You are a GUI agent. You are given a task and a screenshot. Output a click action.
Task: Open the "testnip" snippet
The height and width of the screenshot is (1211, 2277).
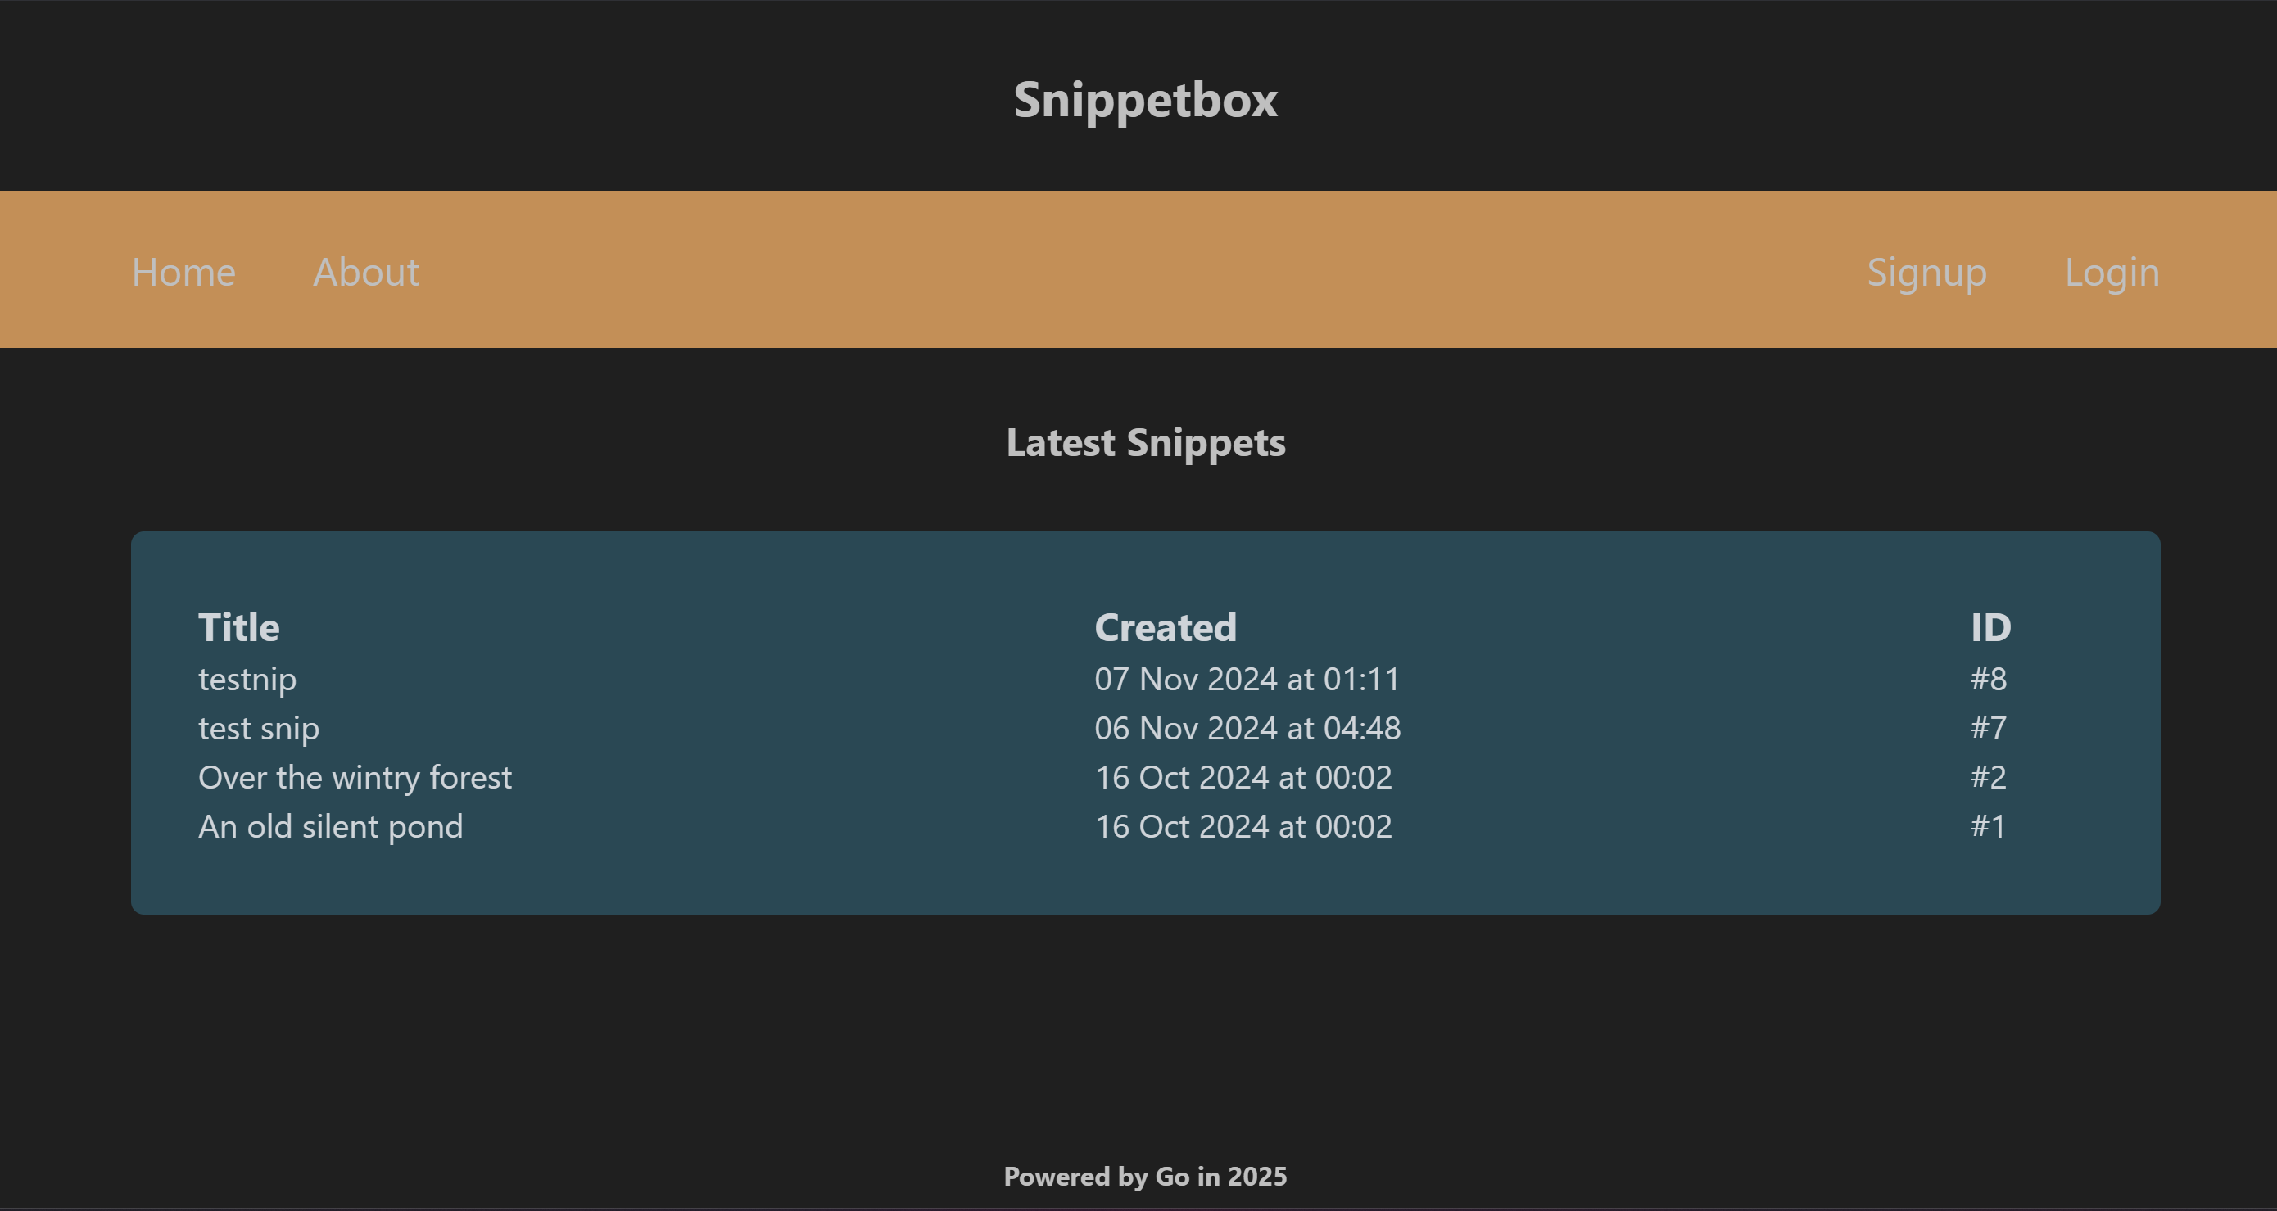click(247, 679)
